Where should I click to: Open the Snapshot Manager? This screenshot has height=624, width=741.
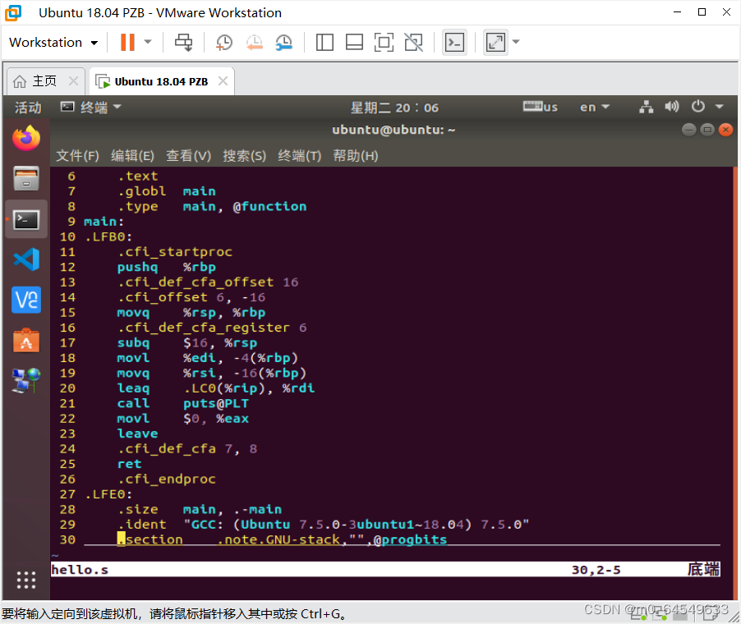pyautogui.click(x=283, y=42)
